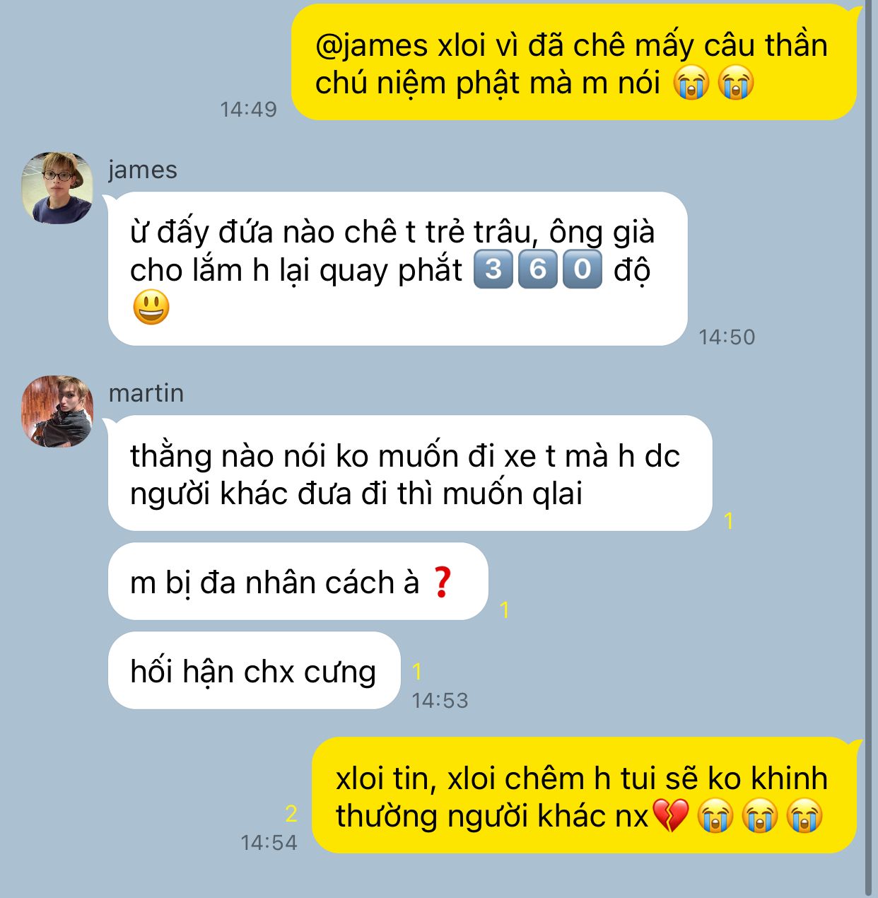Tap the @james mention in first message
Screen dimensions: 878x898
pos(372,46)
